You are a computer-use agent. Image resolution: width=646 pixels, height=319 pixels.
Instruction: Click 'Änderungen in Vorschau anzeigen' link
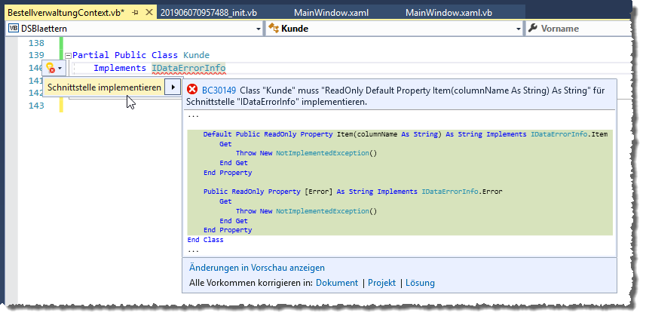(256, 267)
